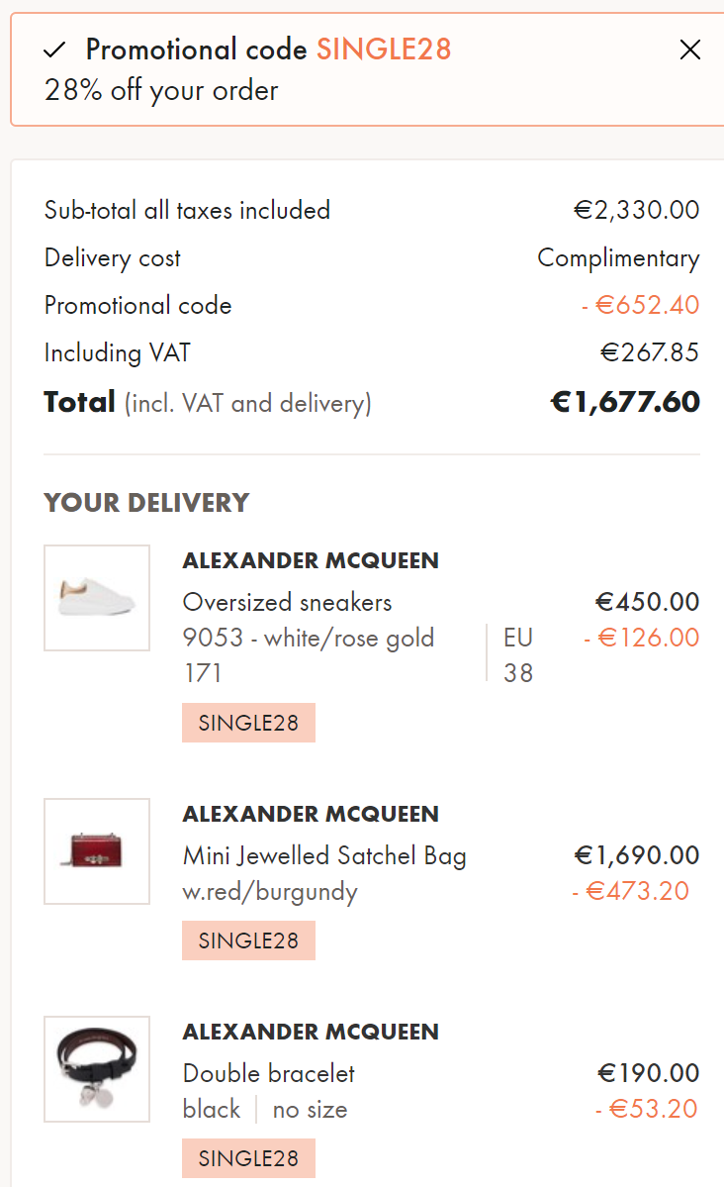This screenshot has height=1187, width=724.
Task: Click the Double bracelet product name
Action: [x=269, y=1073]
